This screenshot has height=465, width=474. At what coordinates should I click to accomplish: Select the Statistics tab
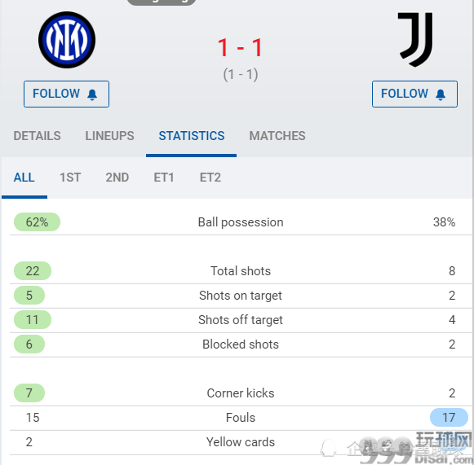click(x=192, y=136)
